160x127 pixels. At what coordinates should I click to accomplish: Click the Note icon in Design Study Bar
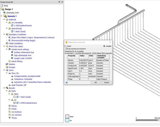[2, 5]
